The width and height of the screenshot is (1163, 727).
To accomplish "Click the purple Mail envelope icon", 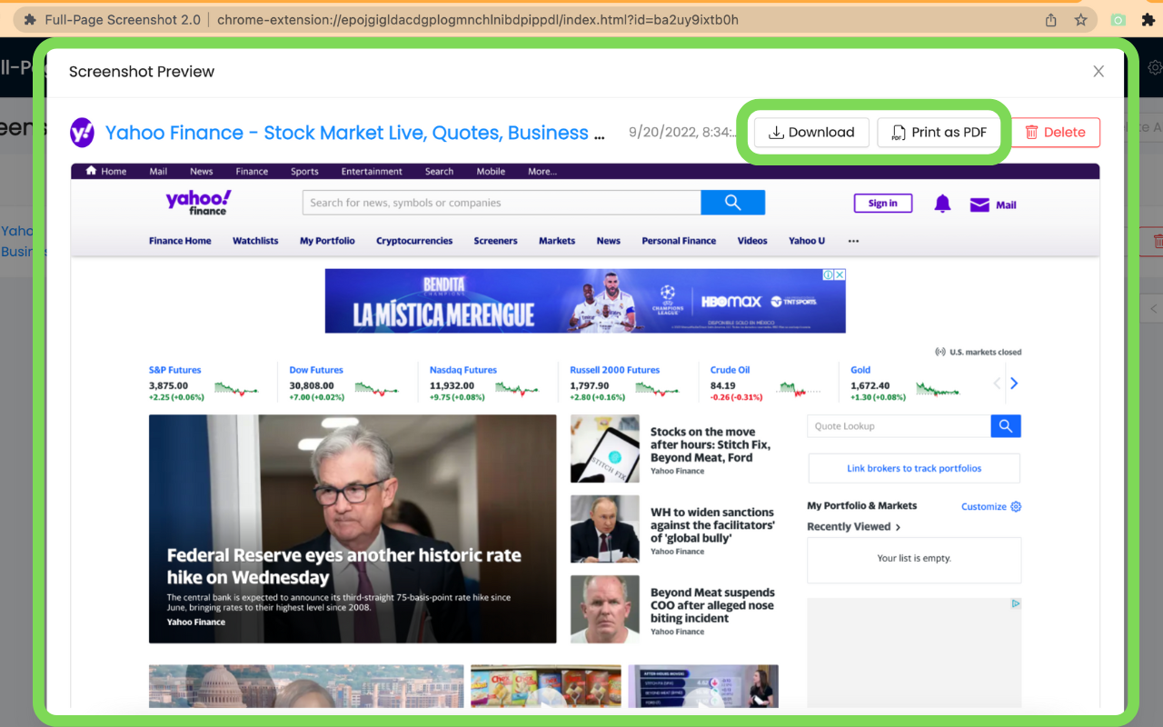I will [x=979, y=204].
